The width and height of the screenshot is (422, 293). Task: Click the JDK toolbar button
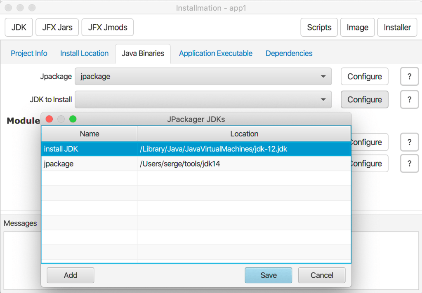click(19, 28)
